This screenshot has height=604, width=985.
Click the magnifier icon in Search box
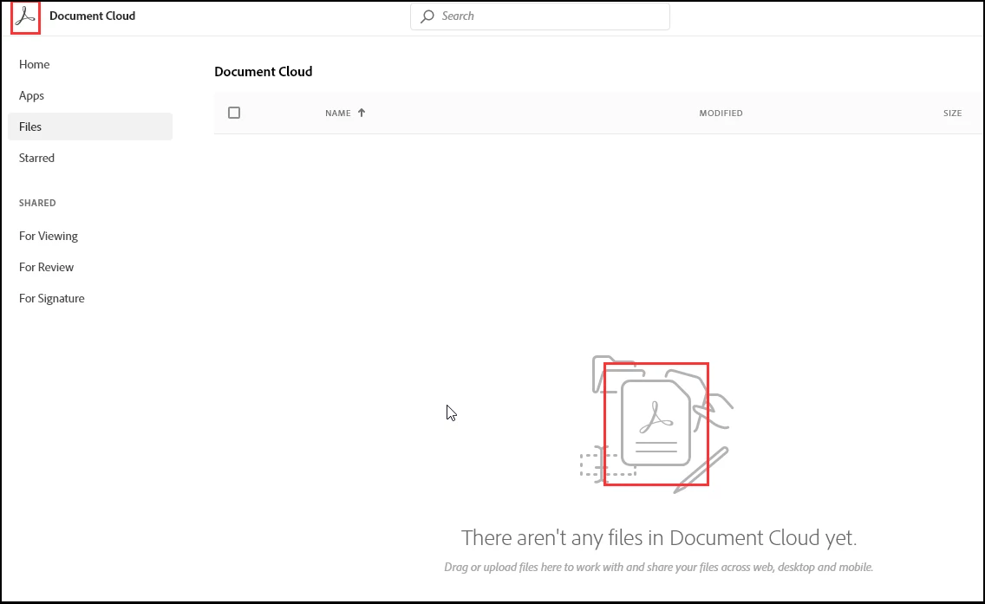click(427, 16)
